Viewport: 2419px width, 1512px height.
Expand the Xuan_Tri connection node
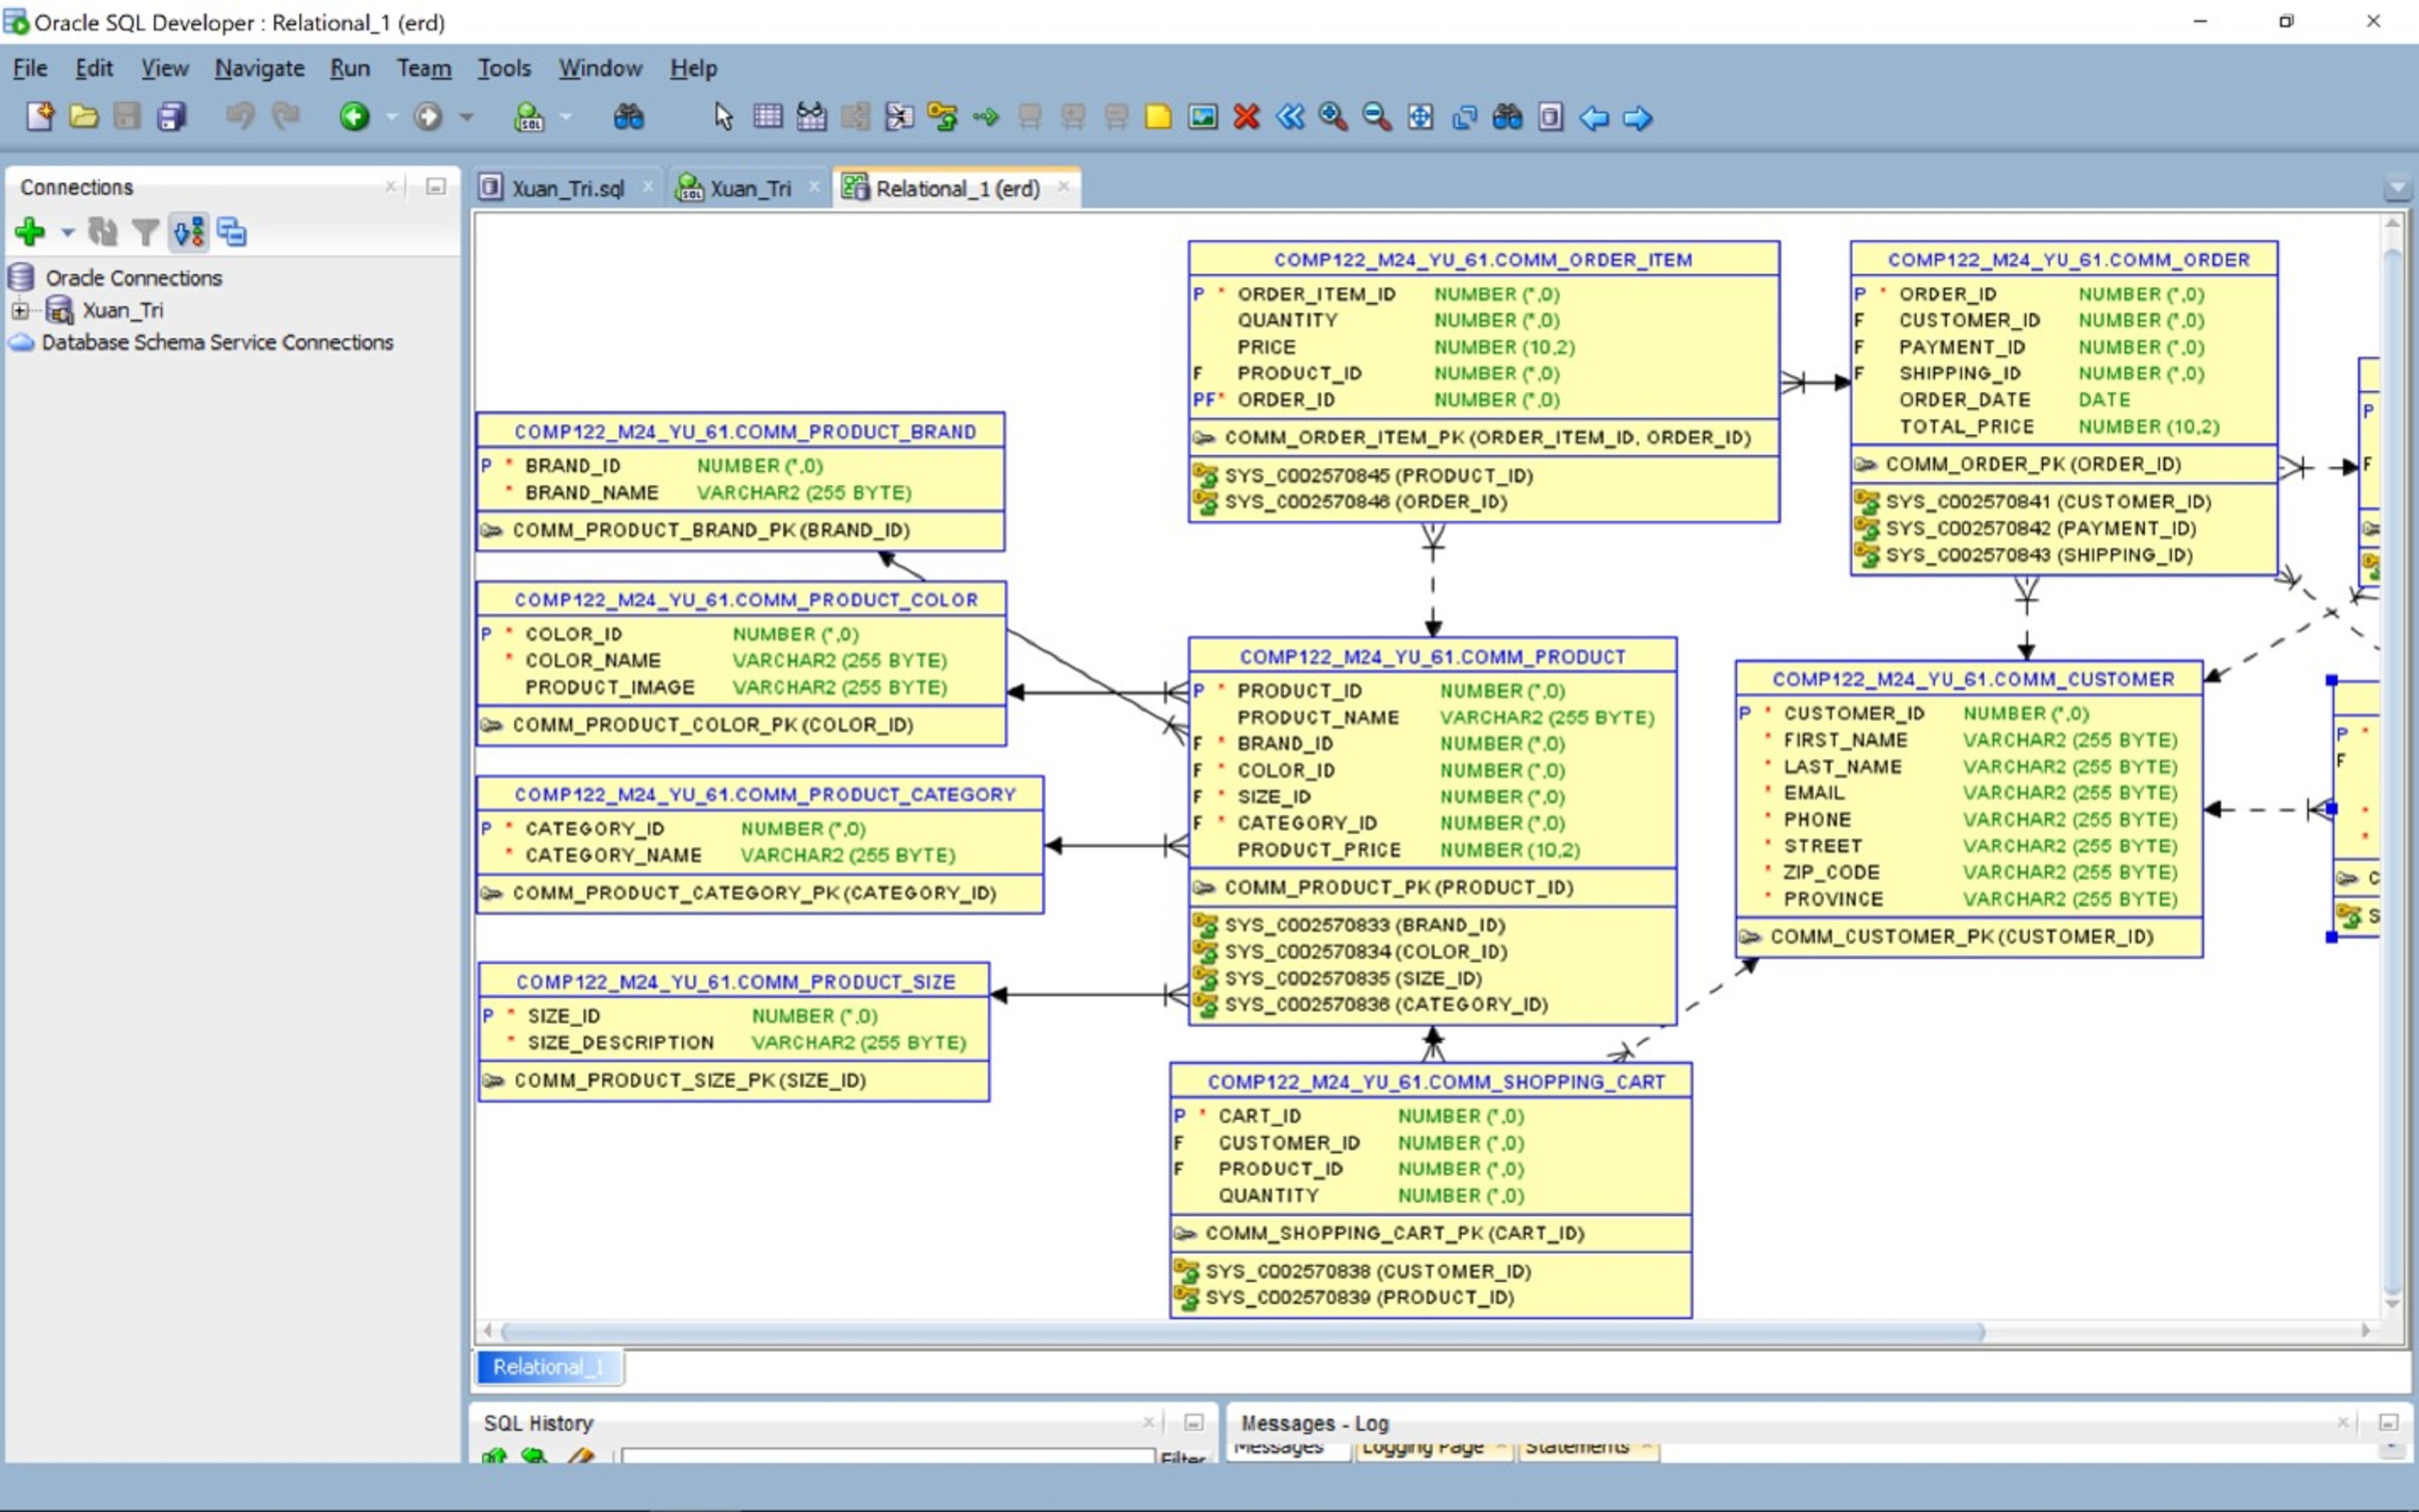19,310
